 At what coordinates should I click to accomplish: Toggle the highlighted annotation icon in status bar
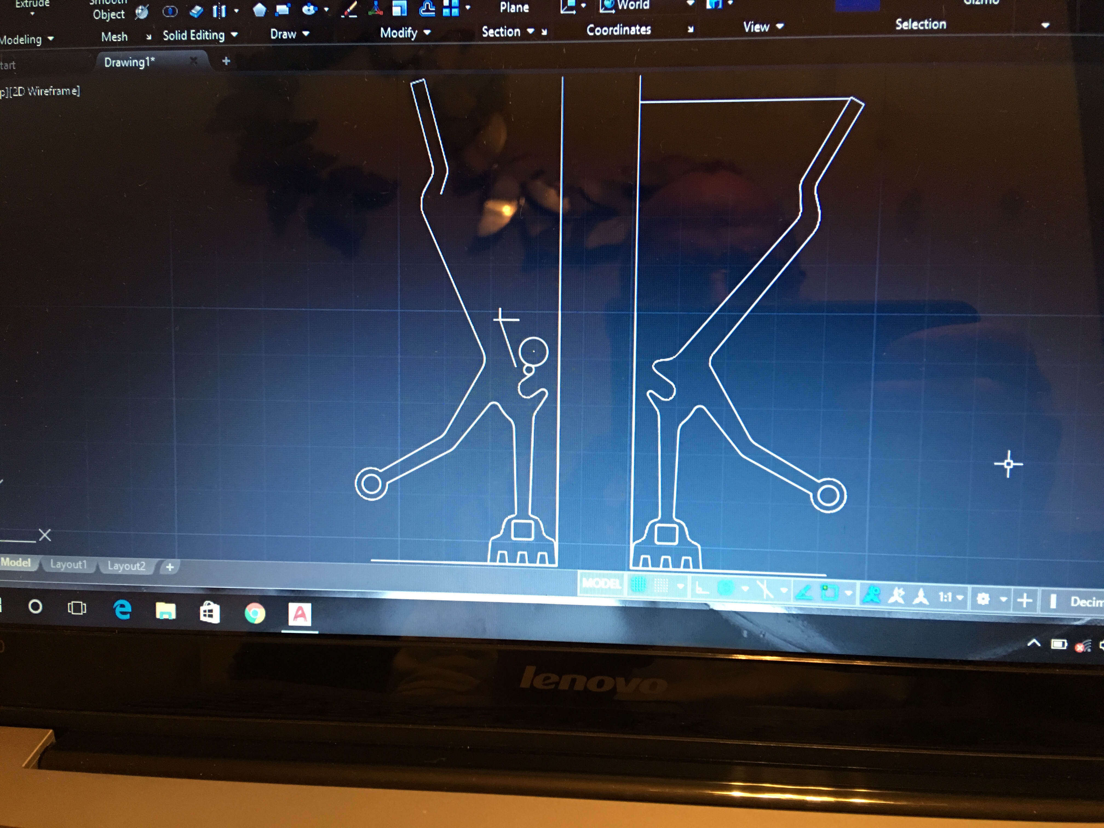tap(872, 594)
